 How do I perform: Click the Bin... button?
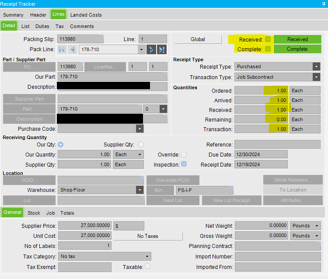160,190
